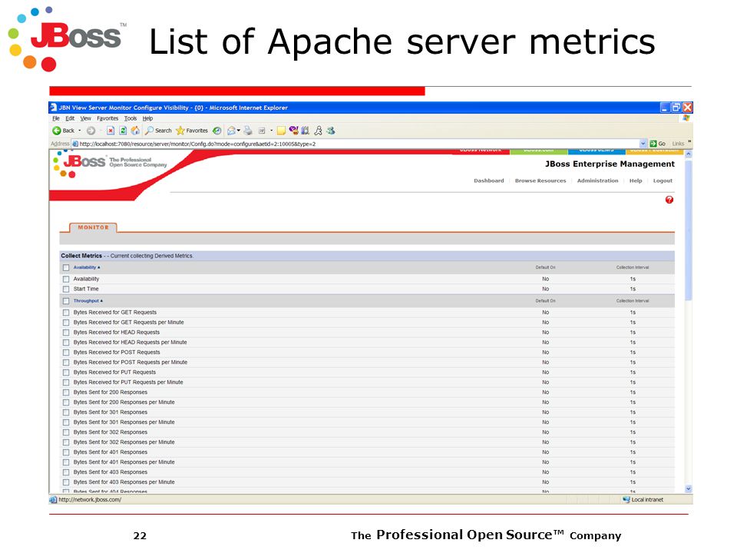
Task: Open the Administration link
Action: pyautogui.click(x=598, y=180)
